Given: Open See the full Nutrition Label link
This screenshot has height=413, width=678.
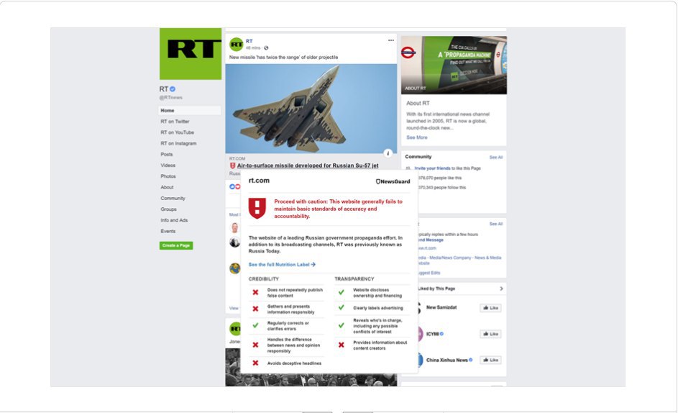Looking at the screenshot, I should coord(282,265).
